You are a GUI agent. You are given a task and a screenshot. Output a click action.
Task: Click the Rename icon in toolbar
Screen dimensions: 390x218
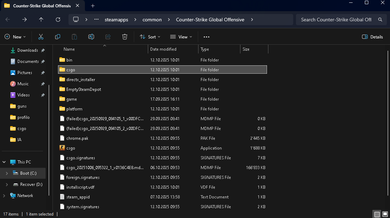pyautogui.click(x=91, y=37)
